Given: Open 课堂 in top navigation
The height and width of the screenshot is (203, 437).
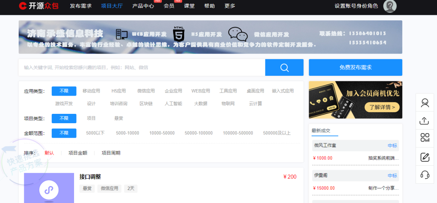Looking at the screenshot, I should click(189, 6).
